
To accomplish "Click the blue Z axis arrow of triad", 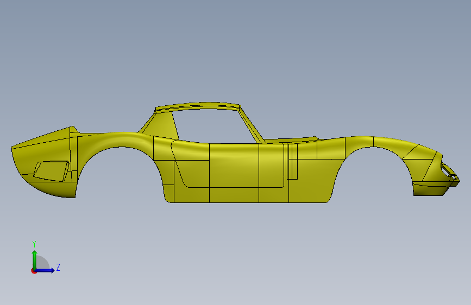I will coord(45,270).
